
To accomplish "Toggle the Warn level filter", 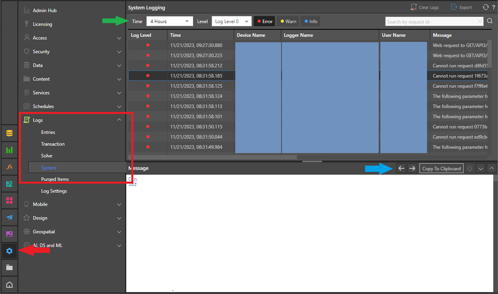I will pyautogui.click(x=288, y=22).
